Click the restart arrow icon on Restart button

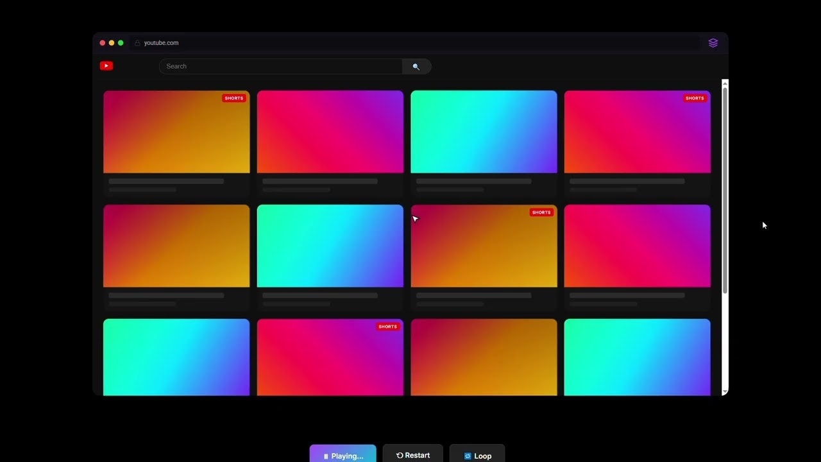point(399,455)
